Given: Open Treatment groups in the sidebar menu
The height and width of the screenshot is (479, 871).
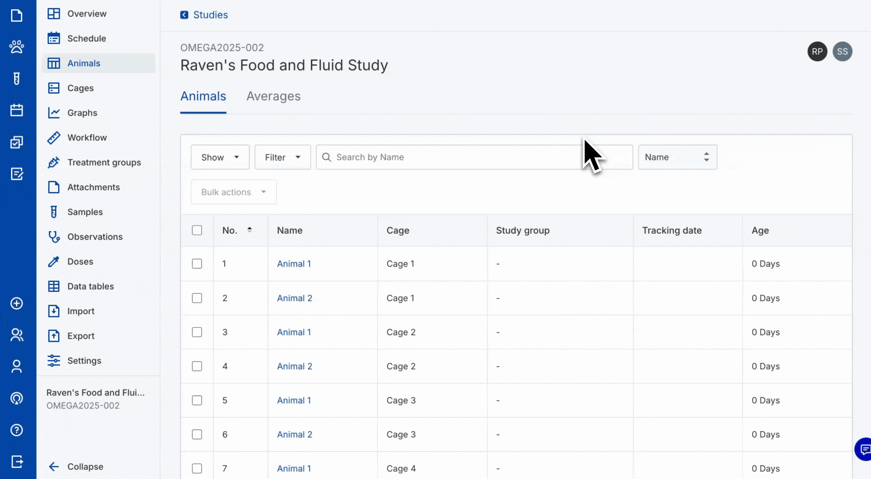Looking at the screenshot, I should point(104,162).
